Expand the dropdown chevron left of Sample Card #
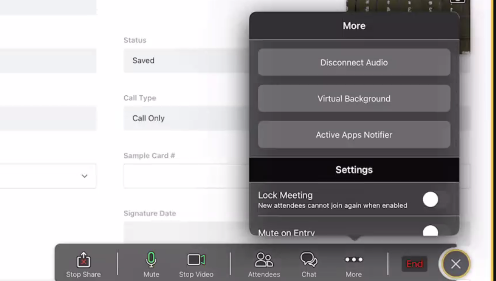This screenshot has width=496, height=281. [x=84, y=176]
